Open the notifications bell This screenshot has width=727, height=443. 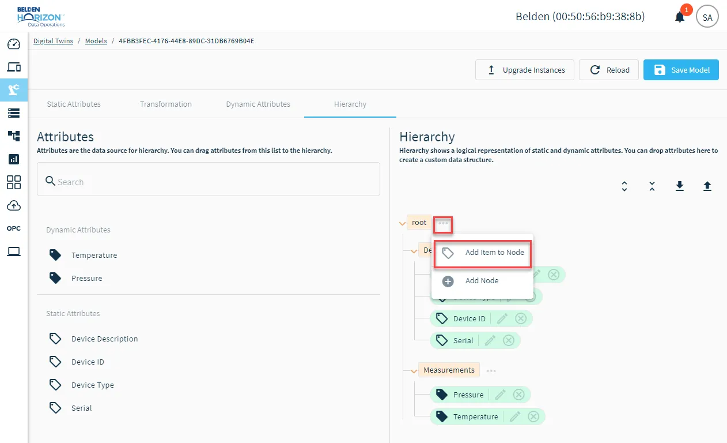click(x=680, y=17)
